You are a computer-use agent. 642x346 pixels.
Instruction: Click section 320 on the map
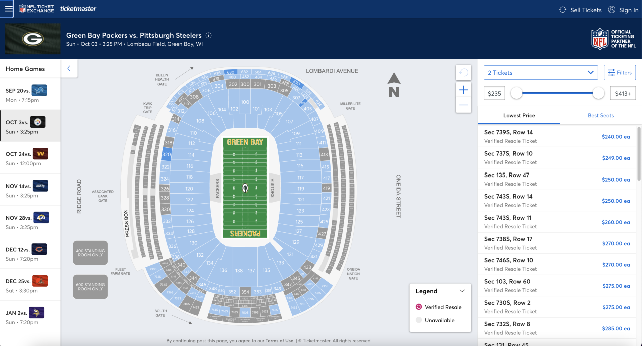click(166, 155)
